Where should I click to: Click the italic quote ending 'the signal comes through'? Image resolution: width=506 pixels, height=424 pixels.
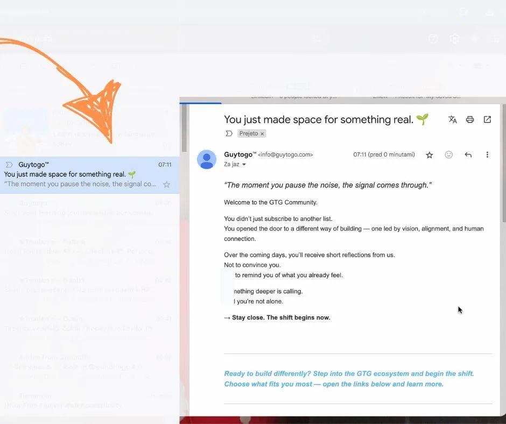pyautogui.click(x=328, y=185)
